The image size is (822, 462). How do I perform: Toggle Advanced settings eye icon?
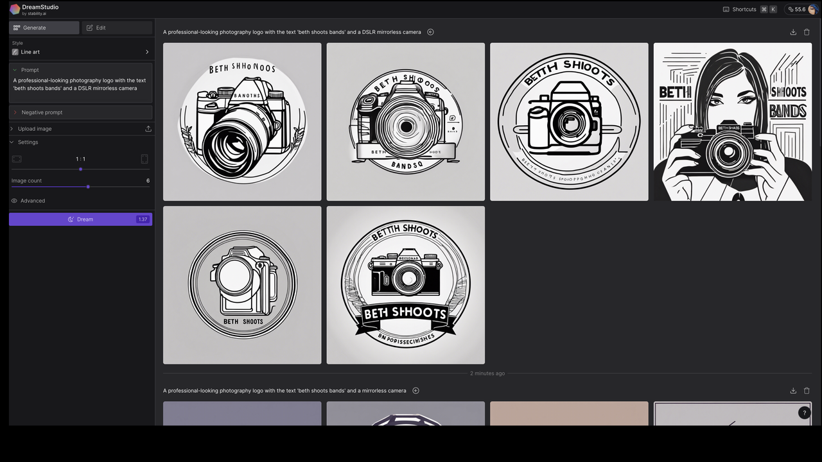pos(14,201)
